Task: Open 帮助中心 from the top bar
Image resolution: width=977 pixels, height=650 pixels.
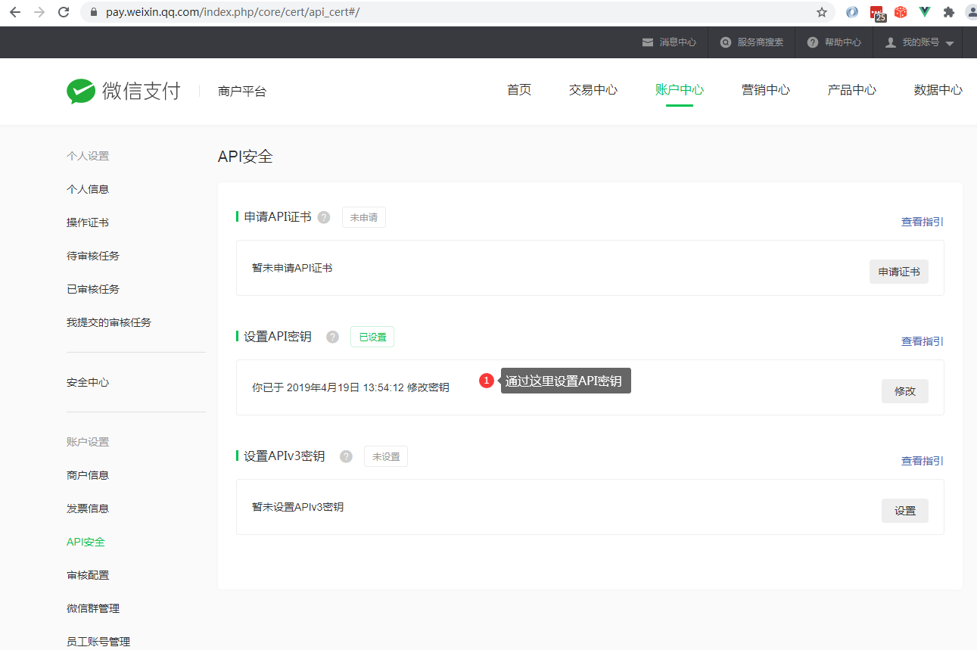Action: pos(834,42)
